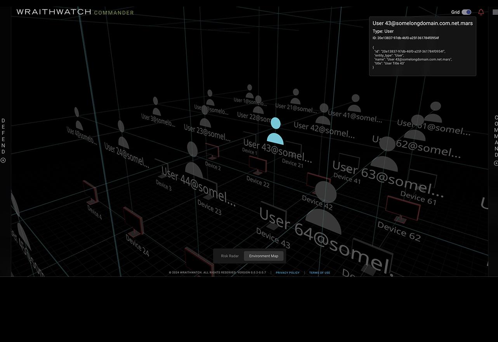The height and width of the screenshot is (342, 498).
Task: Open the Terms of Use link
Action: (x=319, y=273)
